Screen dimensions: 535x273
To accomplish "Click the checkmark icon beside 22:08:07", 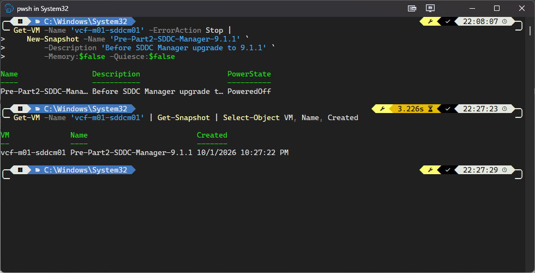I will coord(448,21).
